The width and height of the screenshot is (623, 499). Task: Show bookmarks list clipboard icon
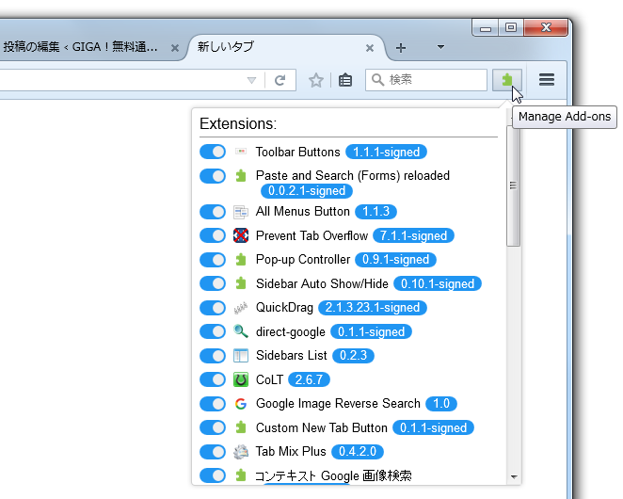(x=345, y=80)
